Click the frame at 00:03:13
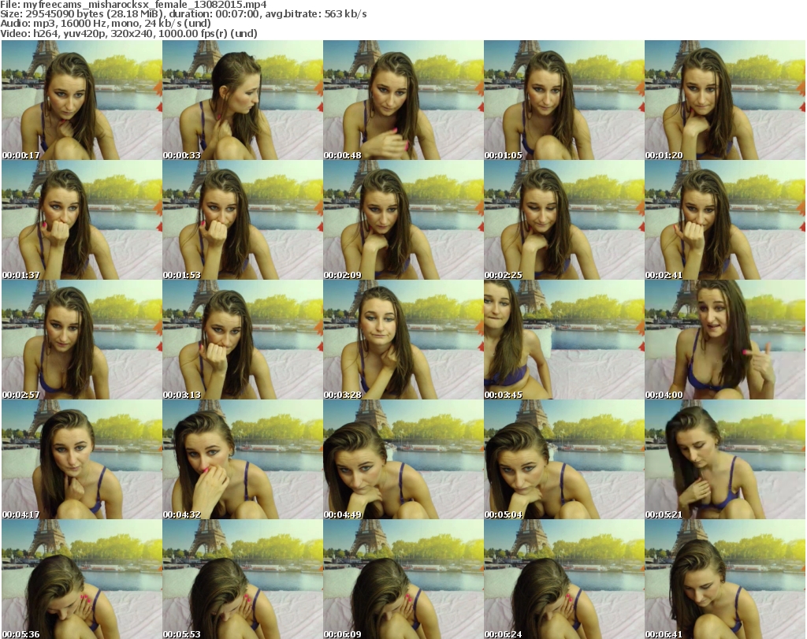The height and width of the screenshot is (639, 807). [243, 340]
